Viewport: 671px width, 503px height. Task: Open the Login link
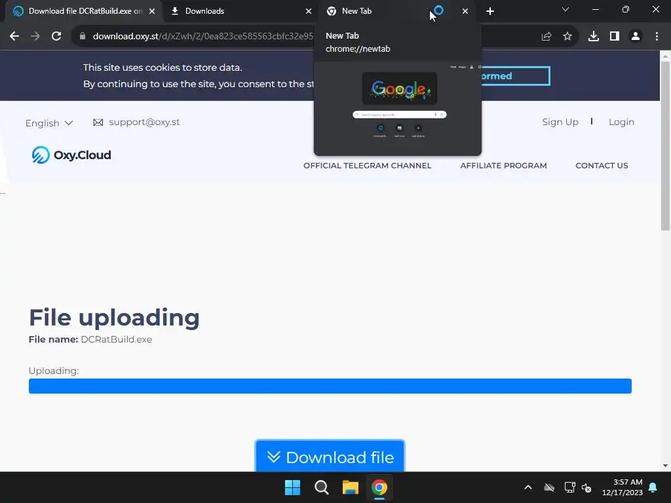[x=621, y=122]
